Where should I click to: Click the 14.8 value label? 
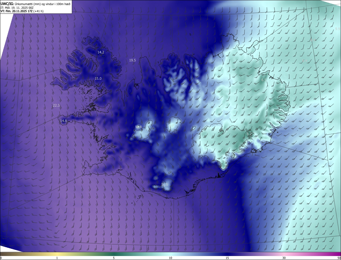63,121
